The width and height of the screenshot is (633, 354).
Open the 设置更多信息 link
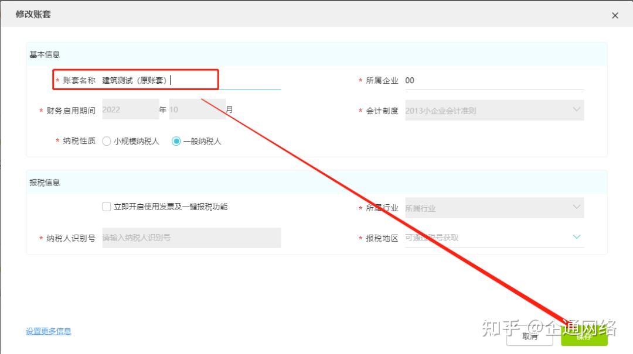(x=49, y=331)
